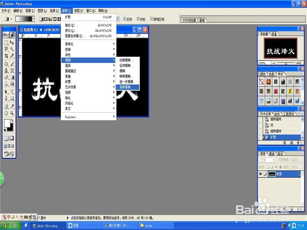Choose 高斯模糊 from the 模糊 submenu
The width and height of the screenshot is (307, 230).
point(127,87)
